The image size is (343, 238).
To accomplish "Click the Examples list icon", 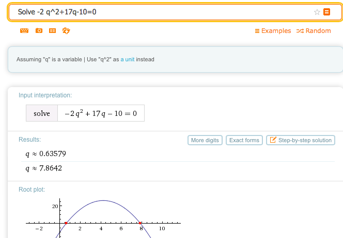I will pos(257,31).
